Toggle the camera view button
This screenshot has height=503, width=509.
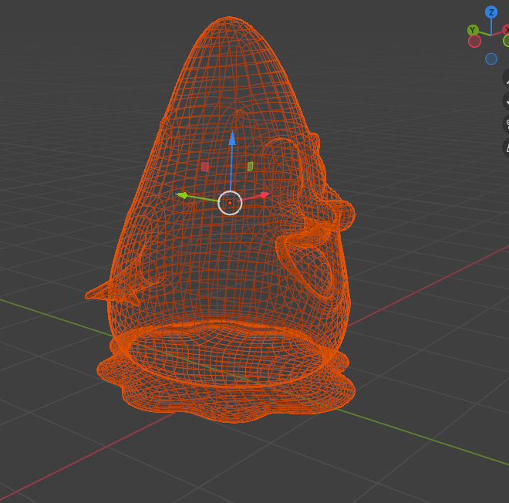[506, 123]
